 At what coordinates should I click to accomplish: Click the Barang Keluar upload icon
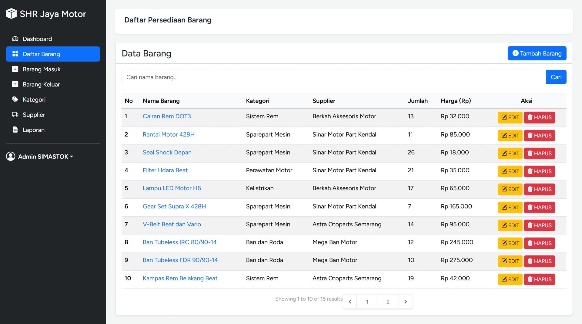click(15, 84)
